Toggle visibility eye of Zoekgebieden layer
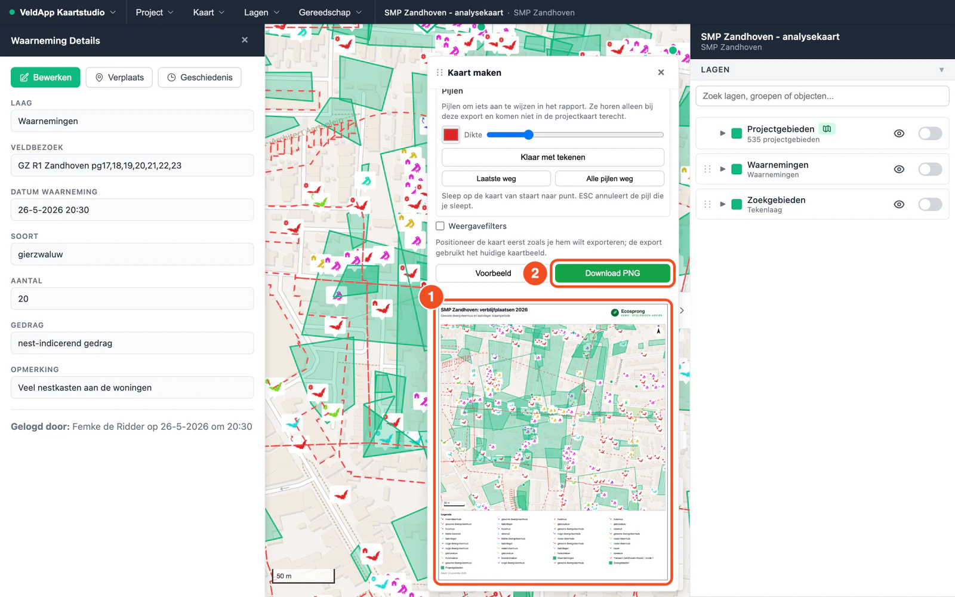 899,204
